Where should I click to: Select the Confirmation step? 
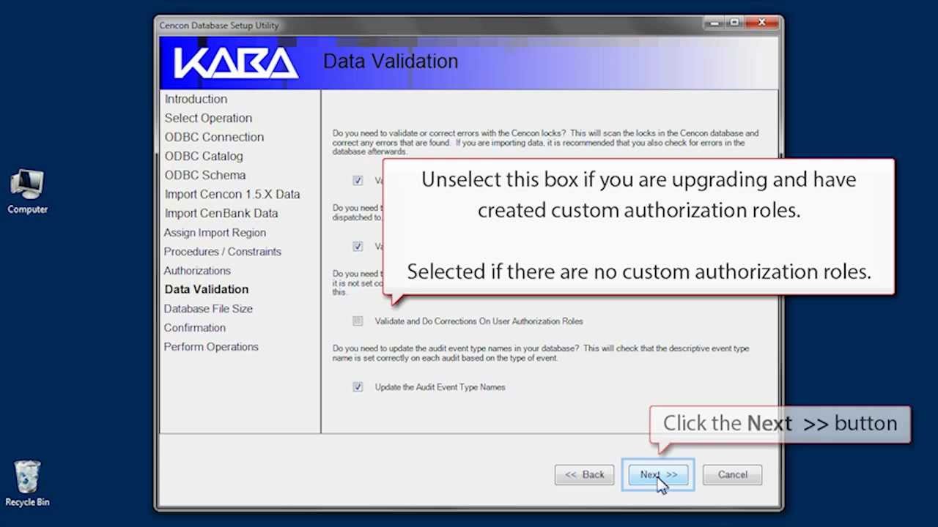[195, 327]
